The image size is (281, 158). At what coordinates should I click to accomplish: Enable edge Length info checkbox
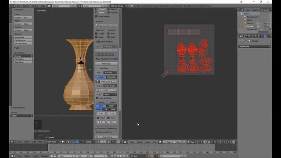97,33
